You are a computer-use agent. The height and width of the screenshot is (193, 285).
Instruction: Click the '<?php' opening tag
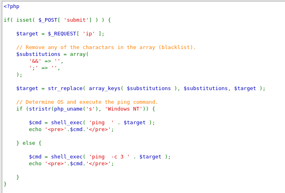(11, 6)
